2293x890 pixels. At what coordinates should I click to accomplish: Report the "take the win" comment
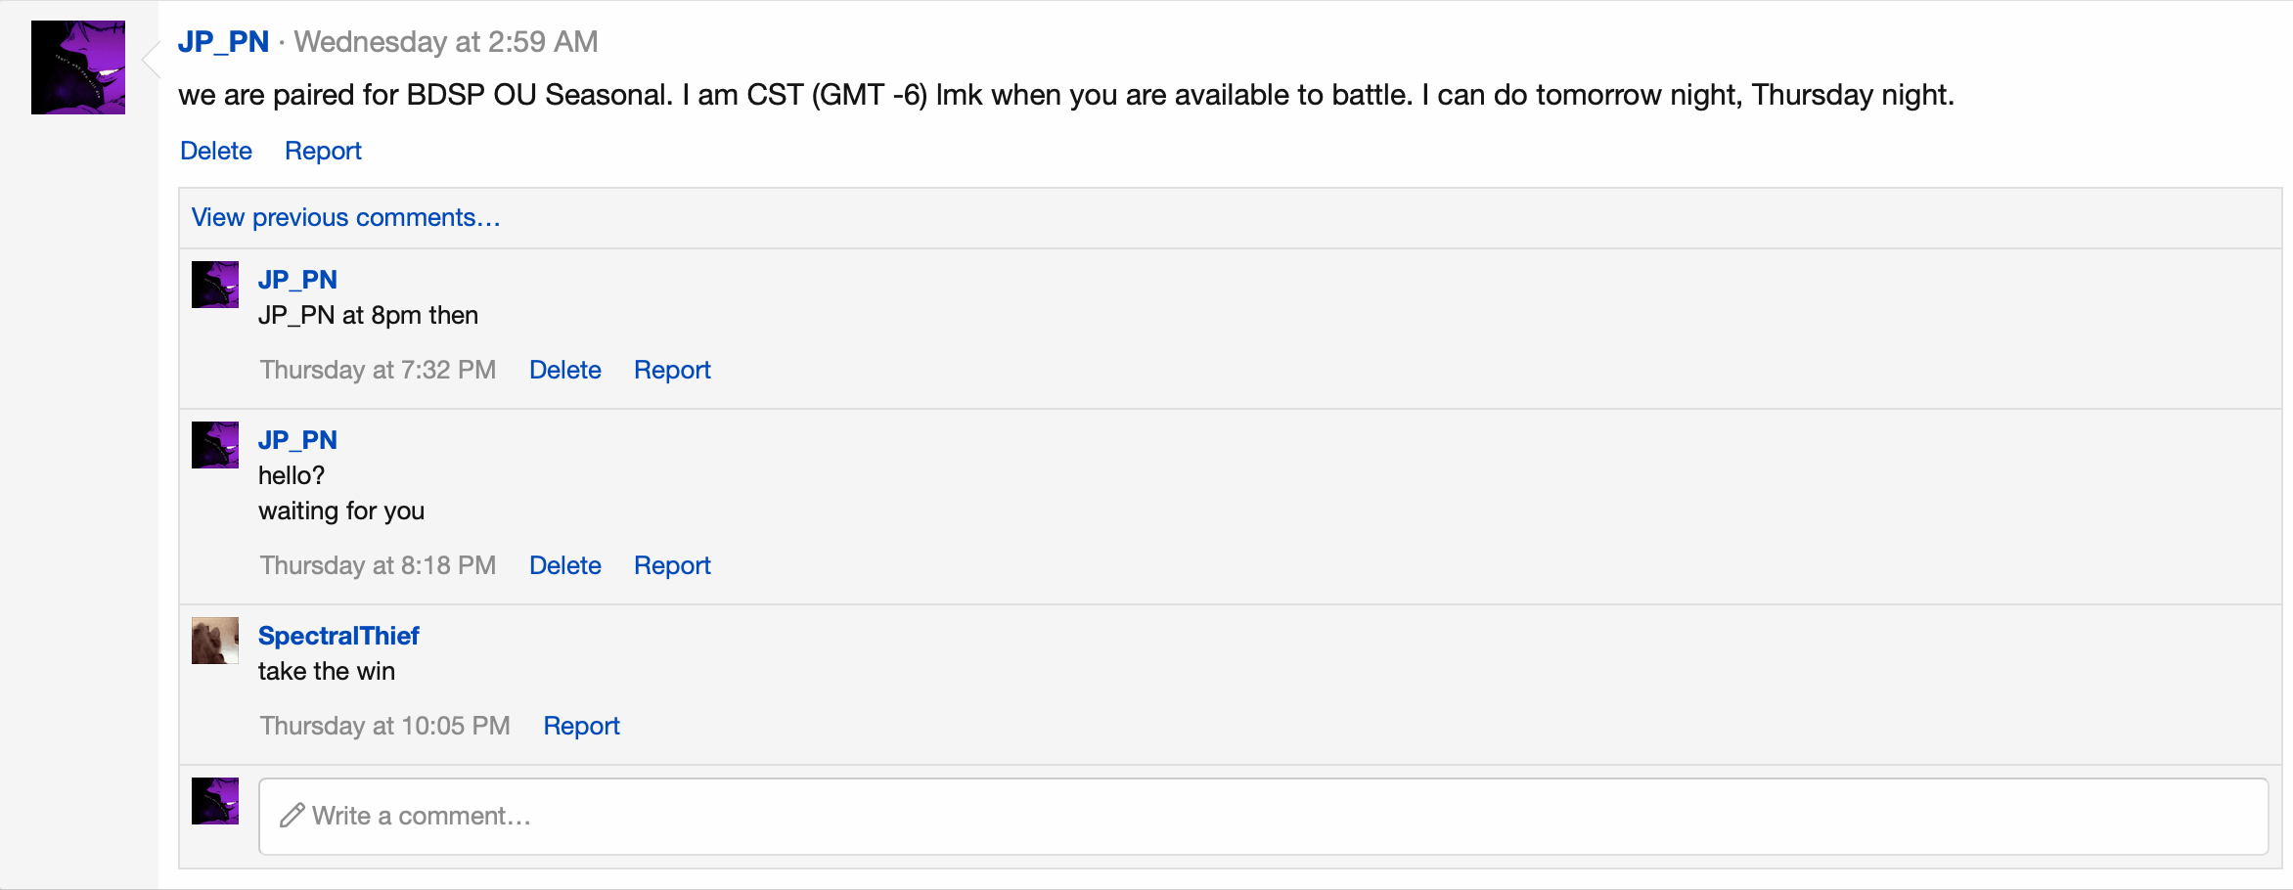581,726
